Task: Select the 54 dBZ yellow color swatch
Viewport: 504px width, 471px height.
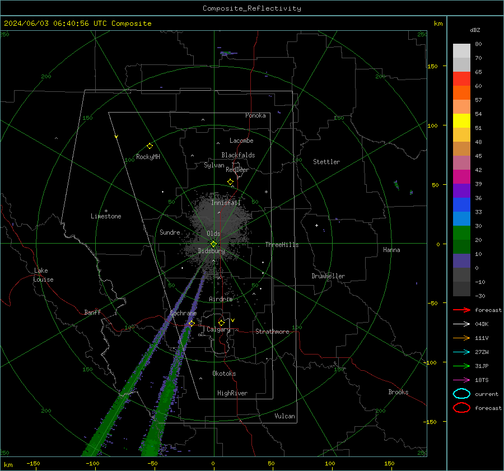Action: click(x=461, y=121)
